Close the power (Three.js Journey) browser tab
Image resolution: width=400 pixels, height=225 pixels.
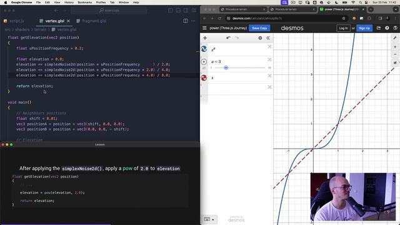pos(364,9)
